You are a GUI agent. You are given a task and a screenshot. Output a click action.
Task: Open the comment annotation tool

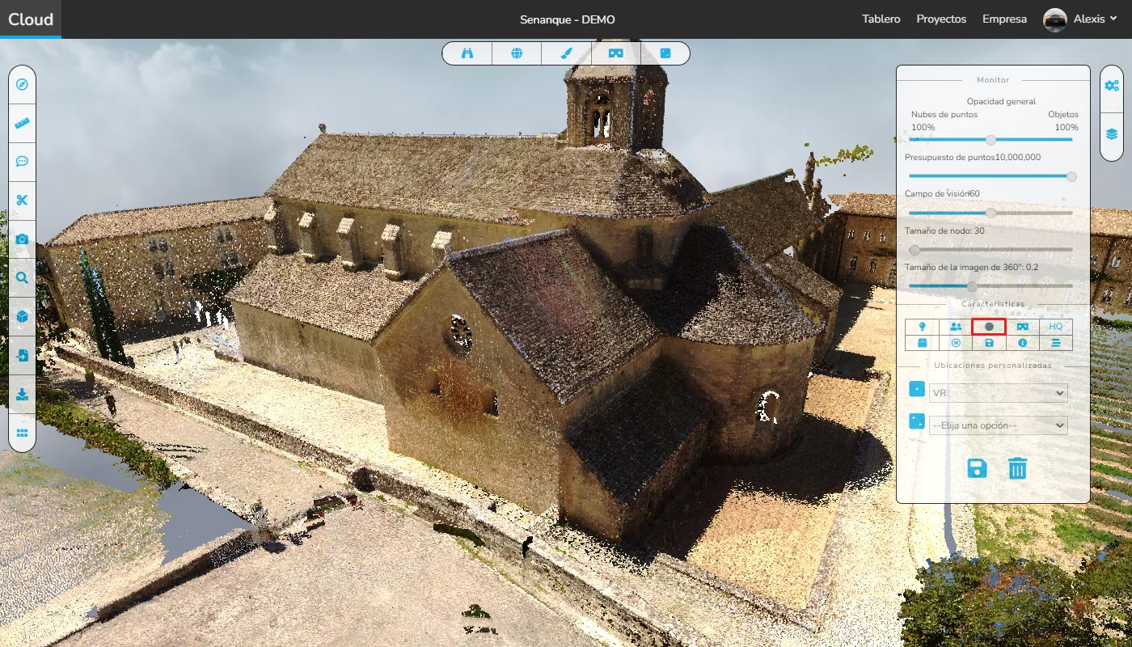(22, 162)
